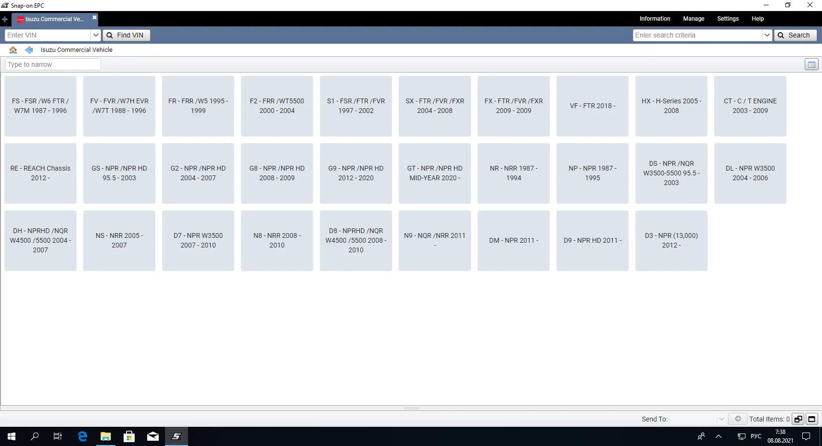Select DH - NPRHD /NQR 2004-2007 tile

coord(40,241)
